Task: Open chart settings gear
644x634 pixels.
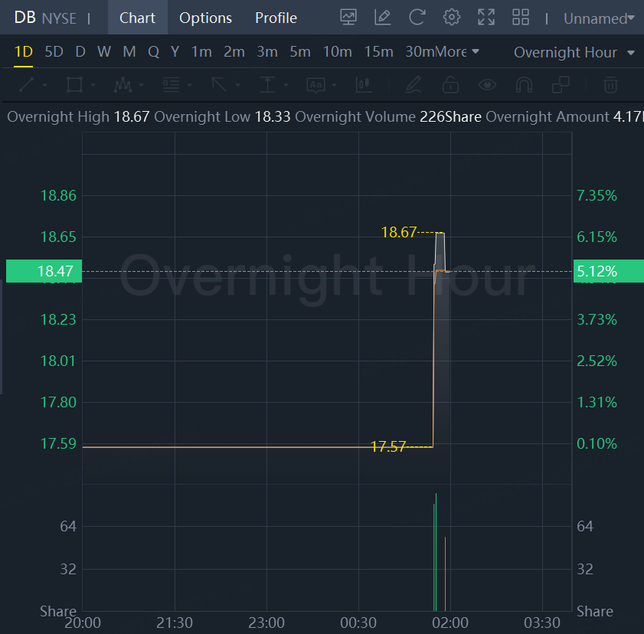Action: [x=452, y=18]
